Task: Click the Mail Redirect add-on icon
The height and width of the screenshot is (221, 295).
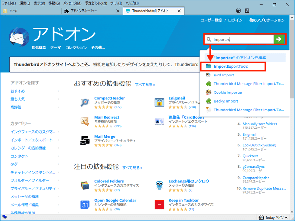Action: [x=85, y=121]
